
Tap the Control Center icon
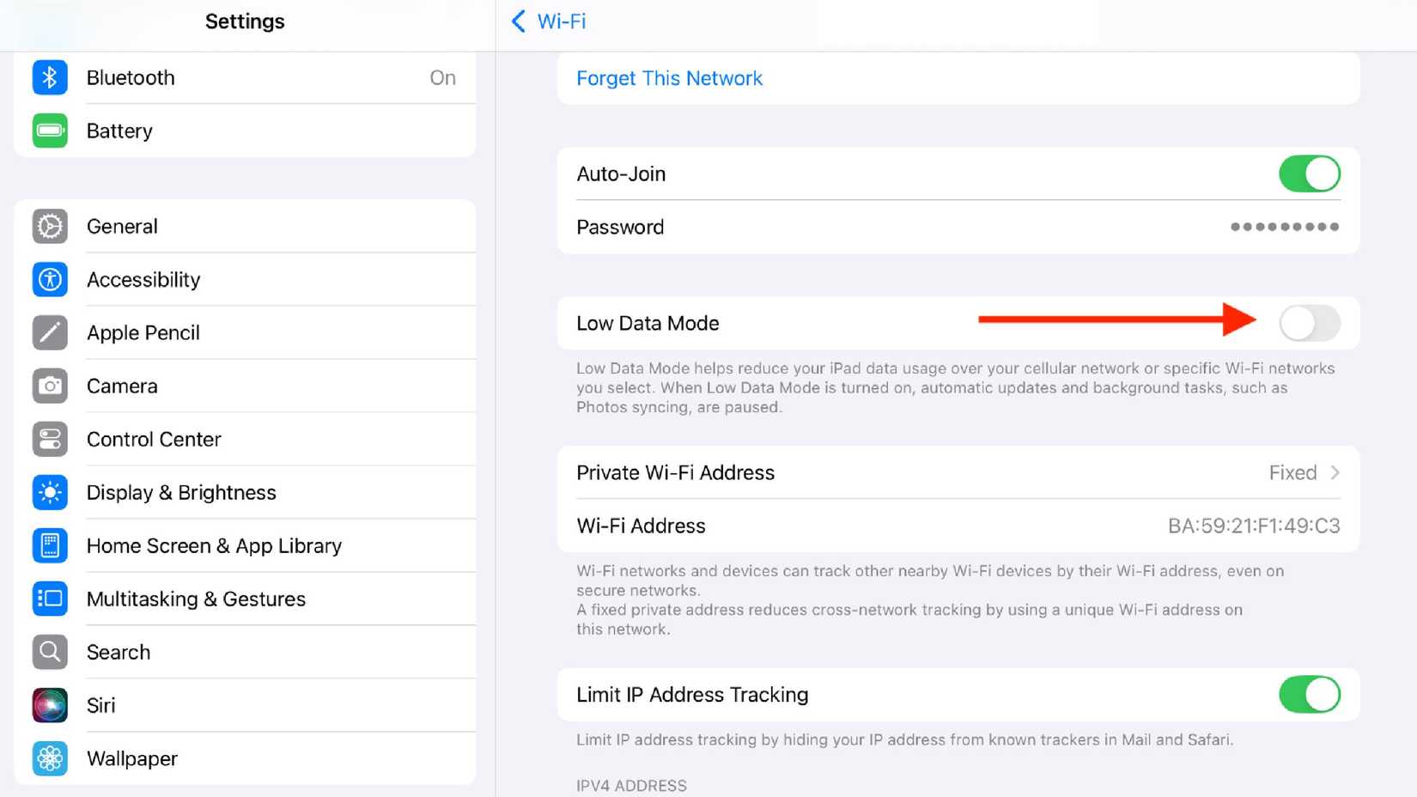(50, 439)
